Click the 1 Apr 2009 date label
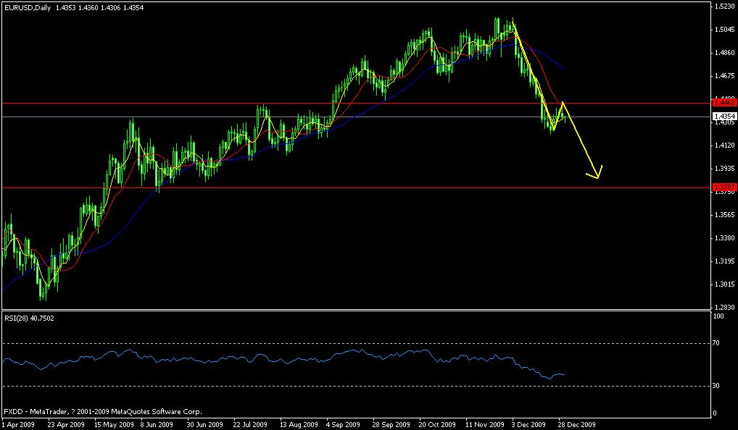 click(x=18, y=424)
